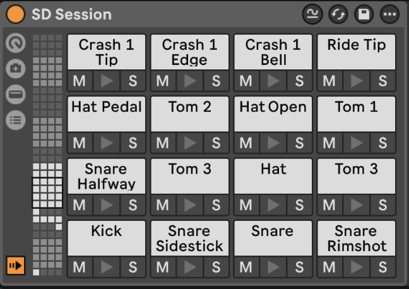Click the save preset disk icon
409x289 pixels.
point(364,14)
